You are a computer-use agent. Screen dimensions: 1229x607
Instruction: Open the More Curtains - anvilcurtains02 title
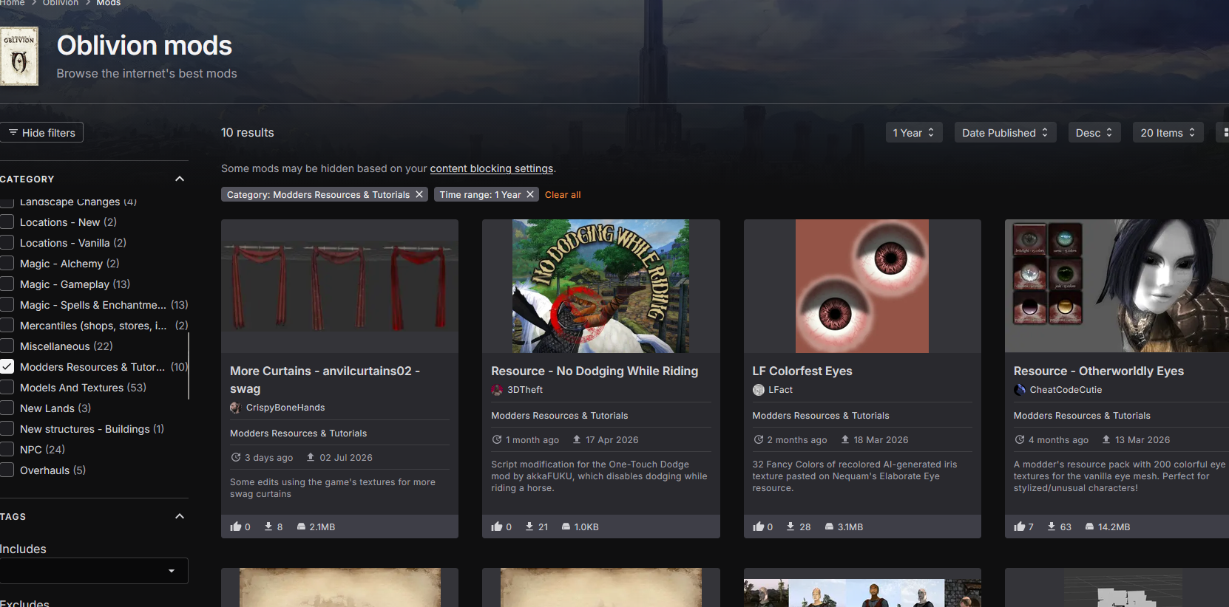(325, 380)
